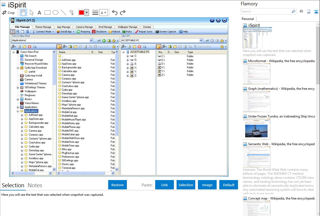Start Screen Capture from the toolbar

[x=166, y=31]
